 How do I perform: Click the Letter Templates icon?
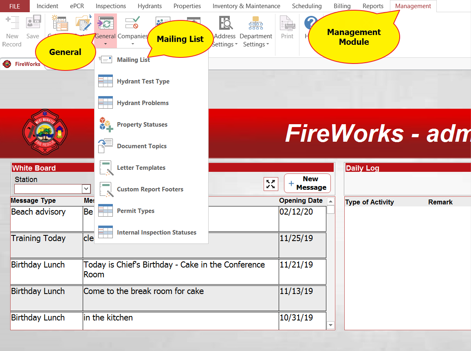click(106, 167)
